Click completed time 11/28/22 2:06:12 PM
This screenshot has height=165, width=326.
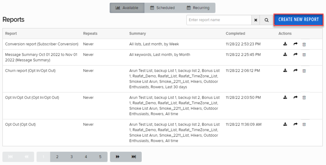coord(243,71)
